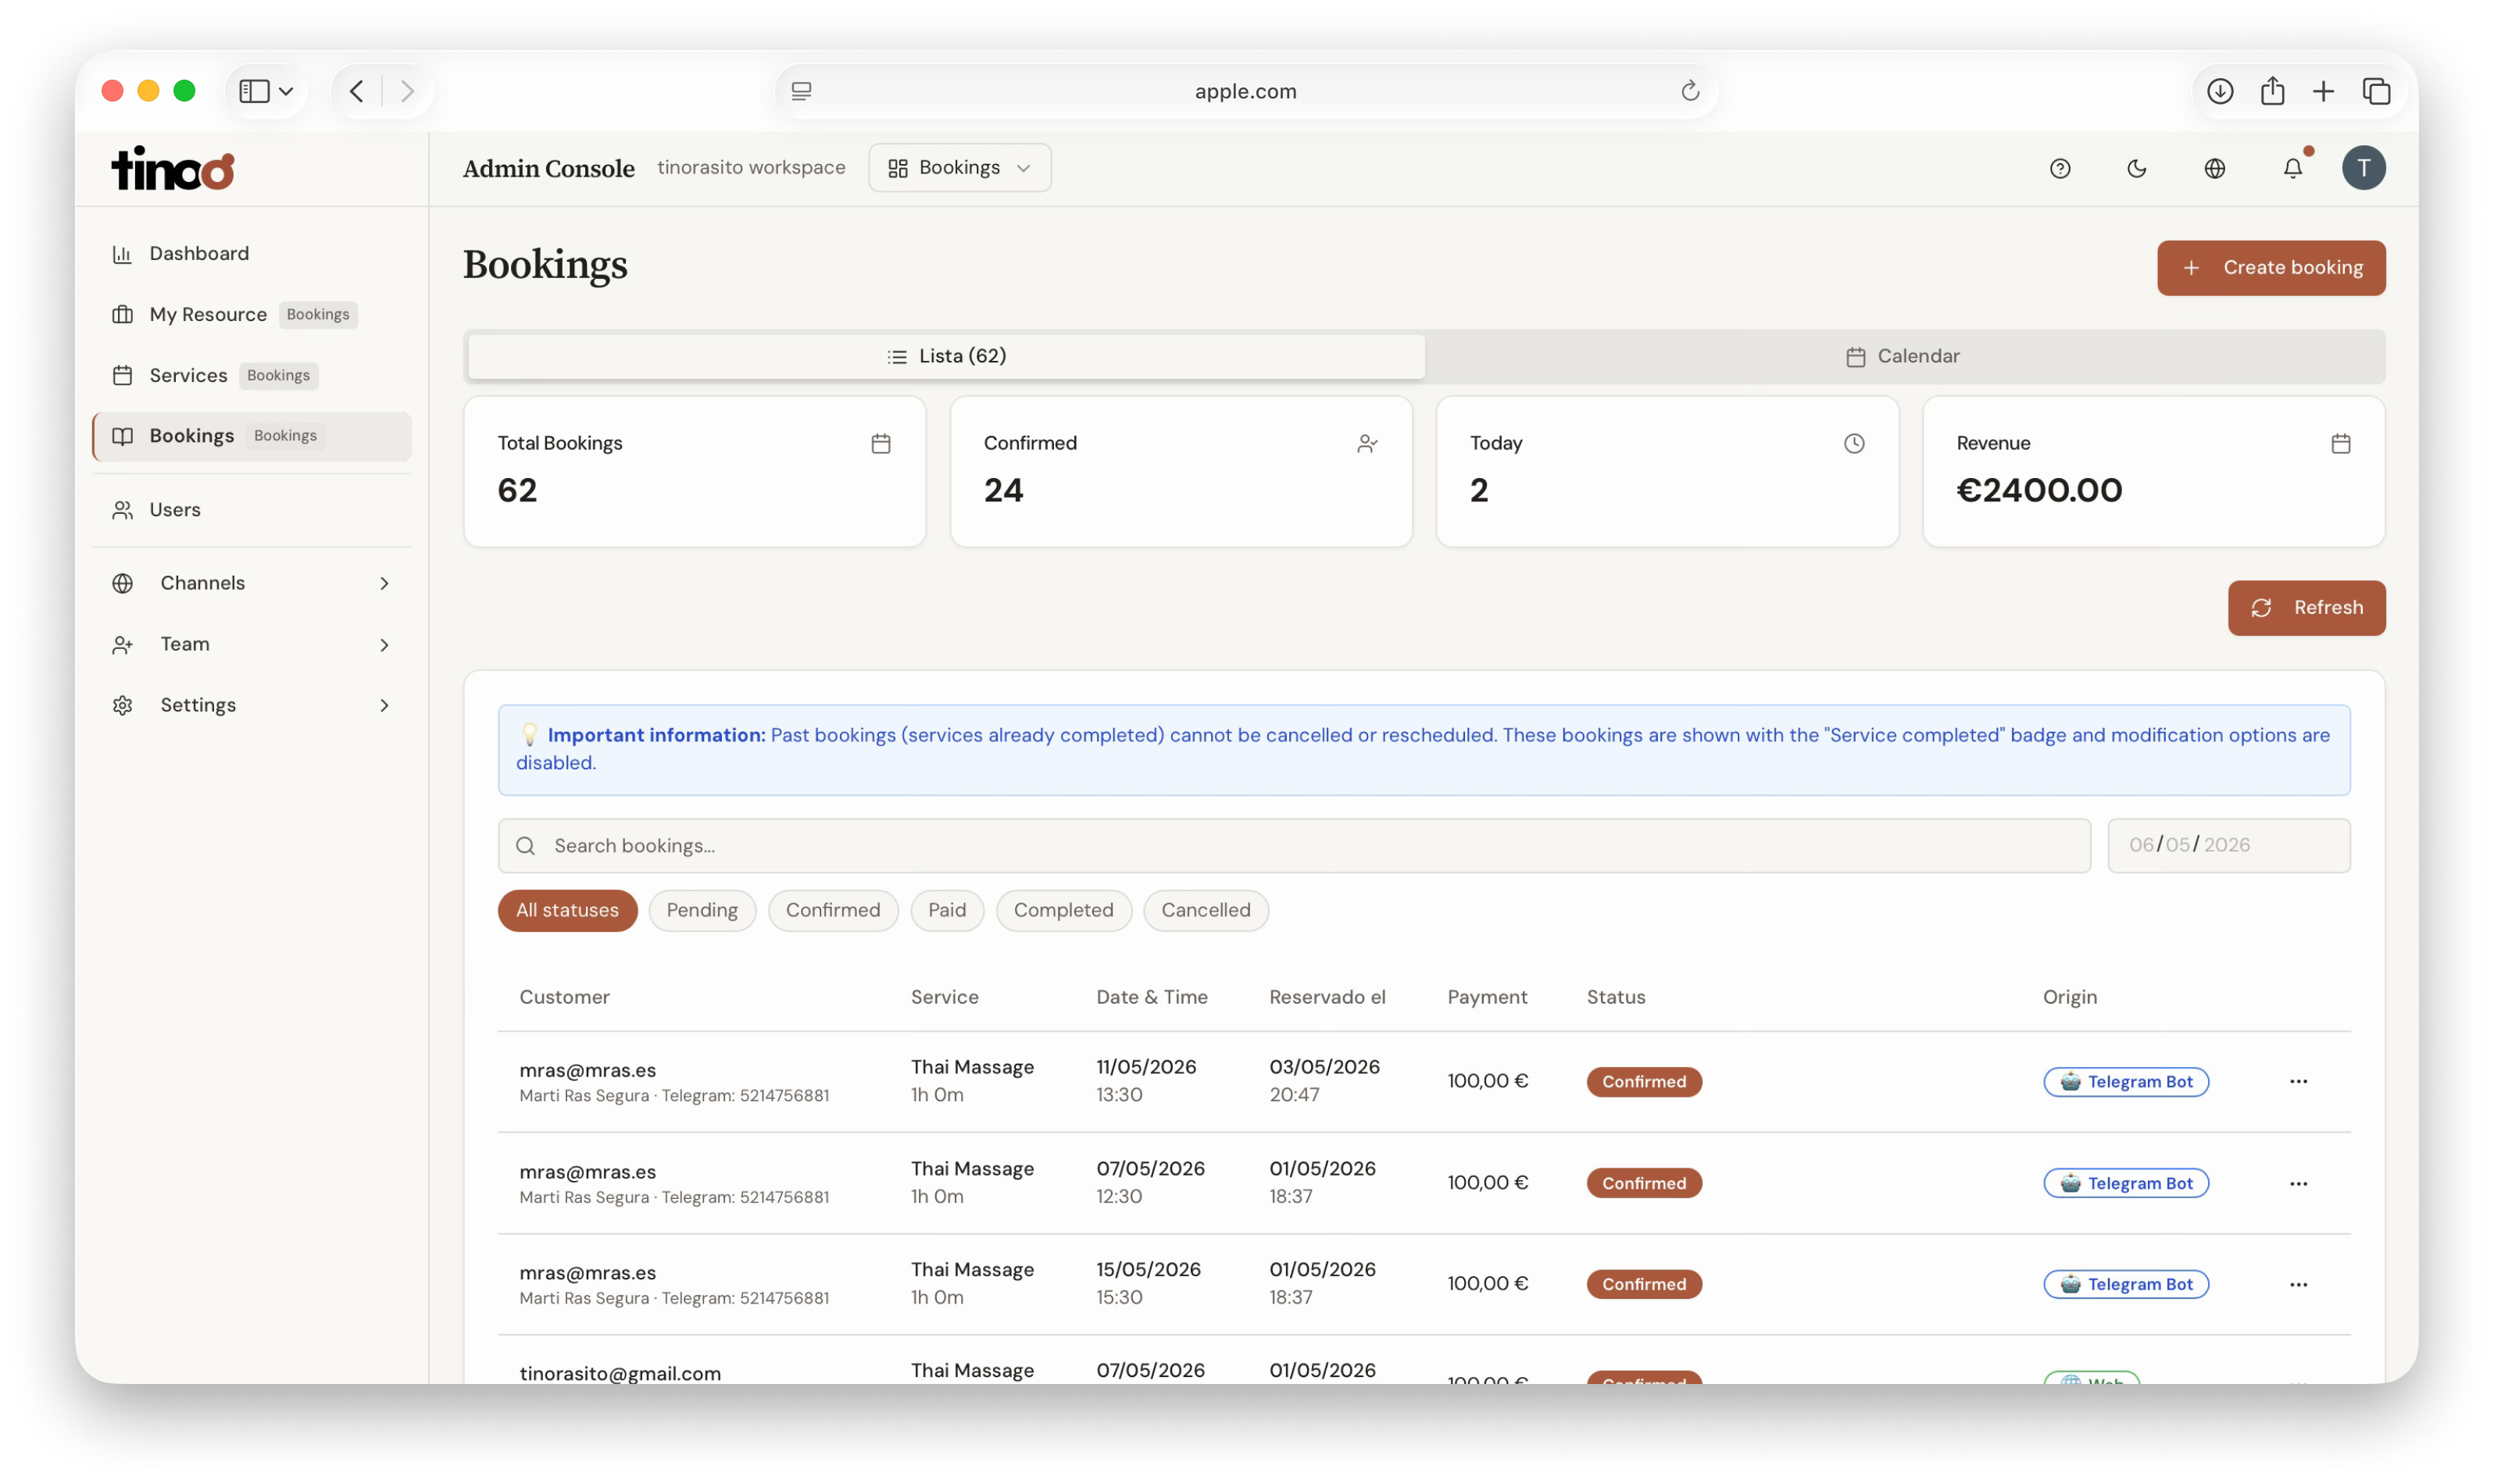
Task: Click the Team add-person icon in sidebar
Action: pos(122,645)
